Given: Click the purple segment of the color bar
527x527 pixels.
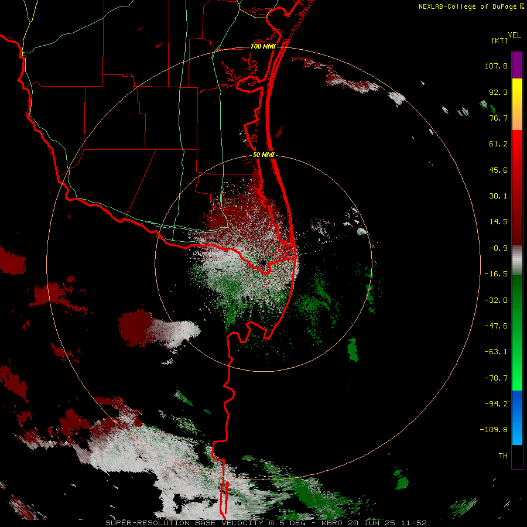Looking at the screenshot, I should [517, 65].
